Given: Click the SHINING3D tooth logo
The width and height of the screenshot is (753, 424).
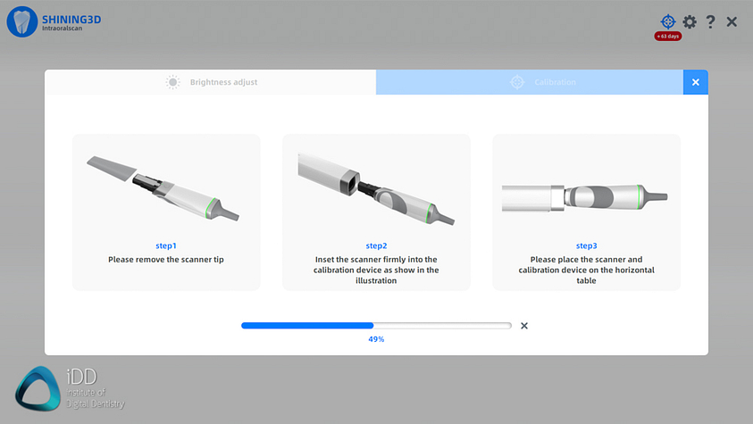Looking at the screenshot, I should point(21,21).
